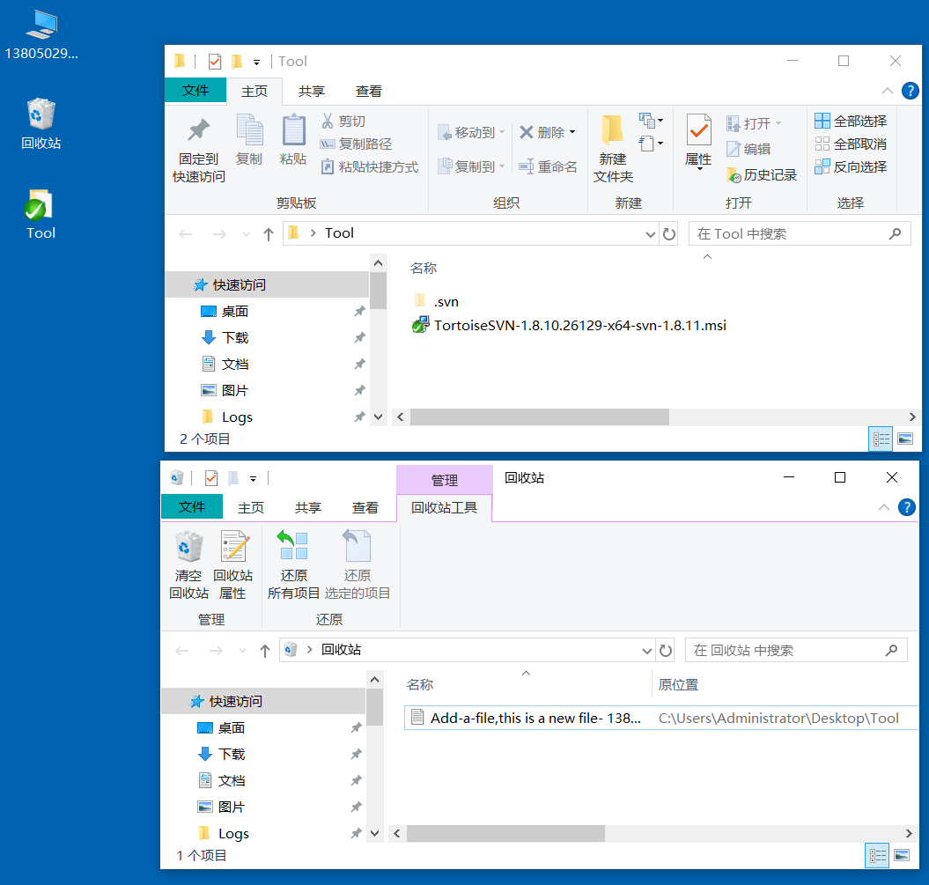Switch Tool window to large icons view

904,439
